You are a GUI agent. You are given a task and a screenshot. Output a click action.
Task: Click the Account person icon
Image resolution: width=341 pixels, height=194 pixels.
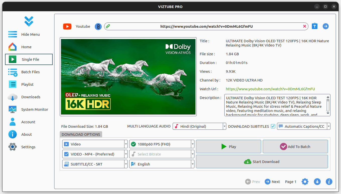pos(13,122)
